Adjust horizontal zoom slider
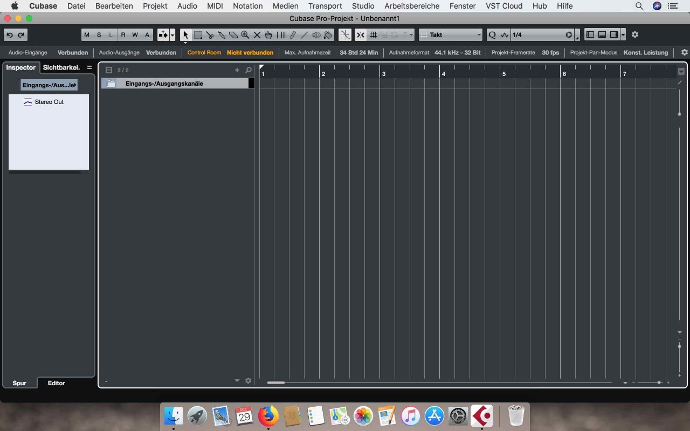The height and width of the screenshot is (431, 690). [x=659, y=383]
